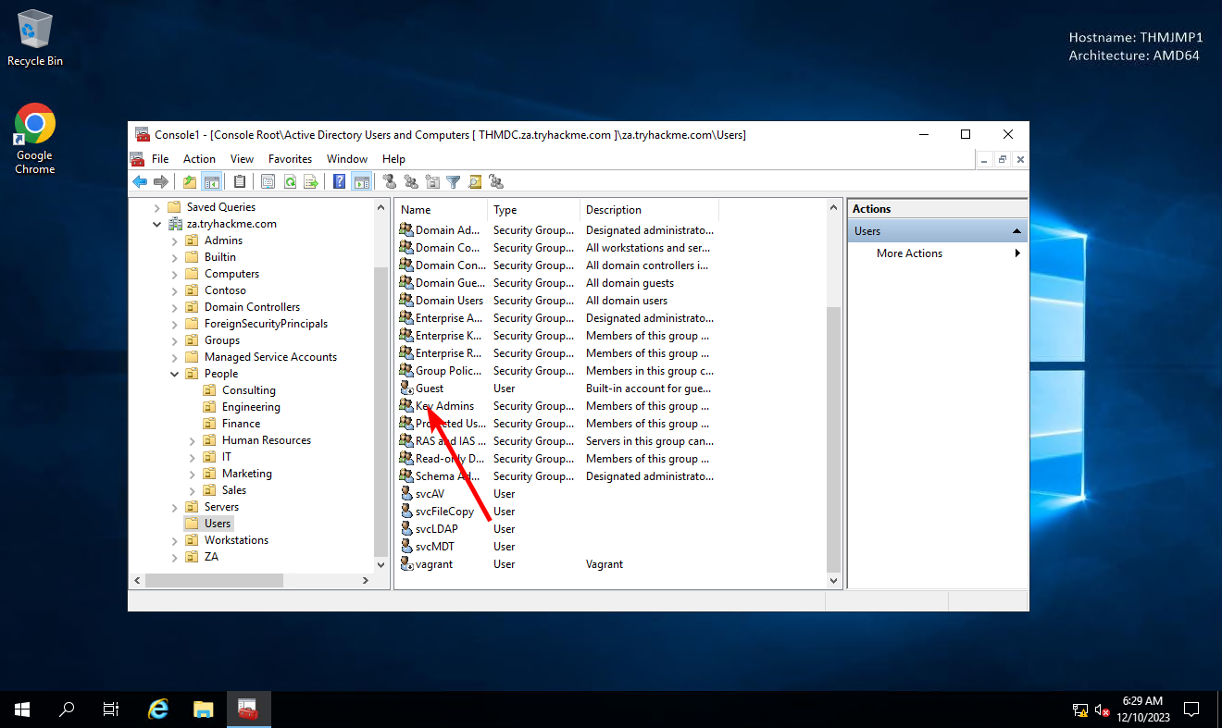Image resolution: width=1222 pixels, height=728 pixels.
Task: Collapse the People tree node
Action: click(x=174, y=374)
